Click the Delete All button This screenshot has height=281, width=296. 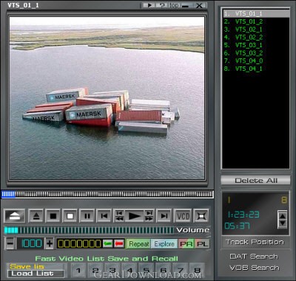[255, 181]
